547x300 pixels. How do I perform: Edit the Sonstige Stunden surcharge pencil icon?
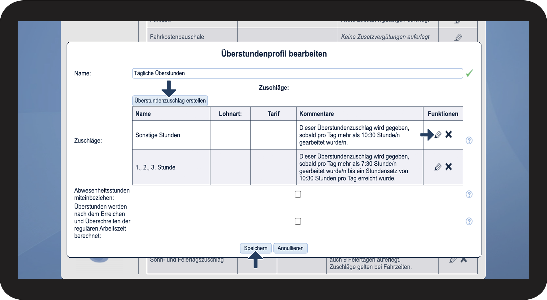coord(438,135)
